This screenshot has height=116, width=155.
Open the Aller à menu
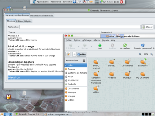[x=96, y=40]
